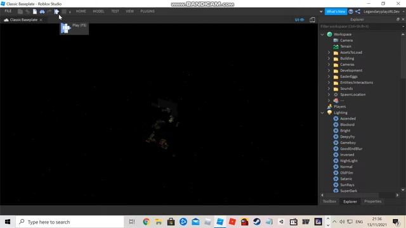Click the Windows search box
The height and width of the screenshot is (228, 406).
[x=70, y=222]
